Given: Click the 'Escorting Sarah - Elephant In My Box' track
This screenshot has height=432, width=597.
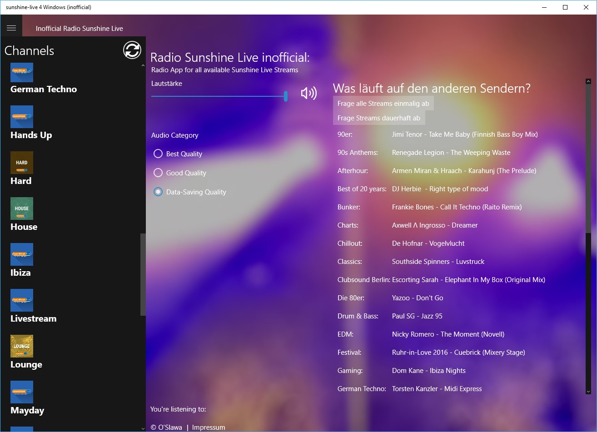Looking at the screenshot, I should point(468,280).
